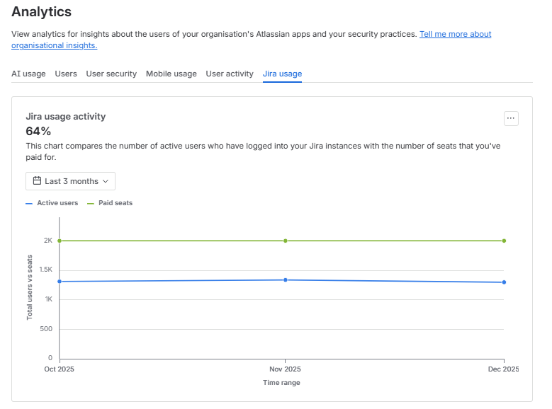
Task: Click the Paid seats point for Oct 2025
Action: pos(60,241)
